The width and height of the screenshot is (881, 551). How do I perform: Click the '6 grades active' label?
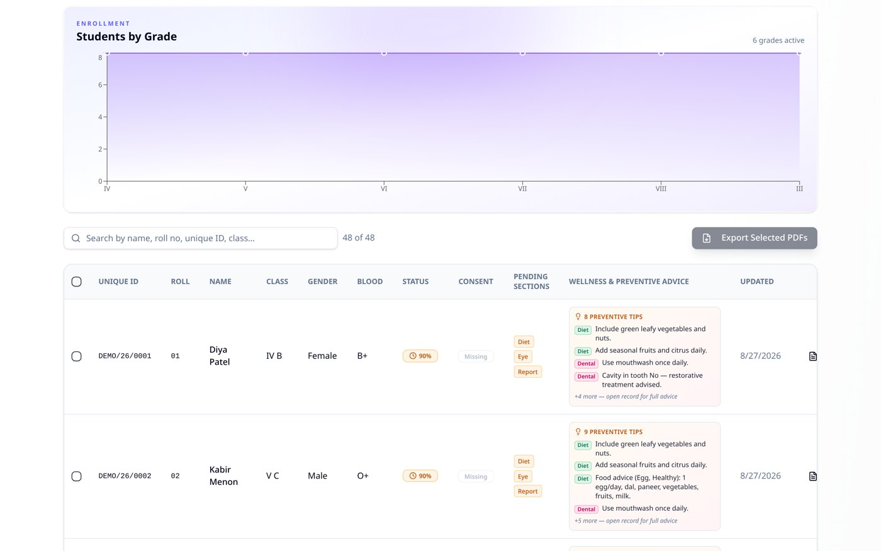tap(778, 40)
